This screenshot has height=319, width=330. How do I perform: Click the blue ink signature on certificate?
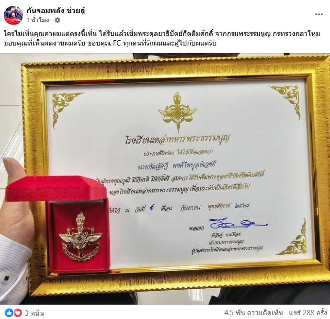(238, 224)
